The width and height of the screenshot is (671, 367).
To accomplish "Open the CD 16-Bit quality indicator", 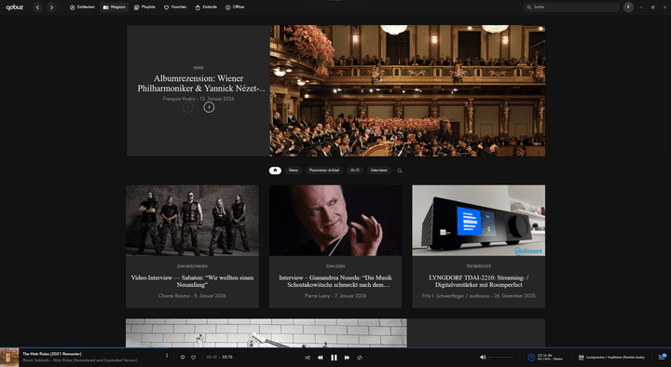I will 545,357.
